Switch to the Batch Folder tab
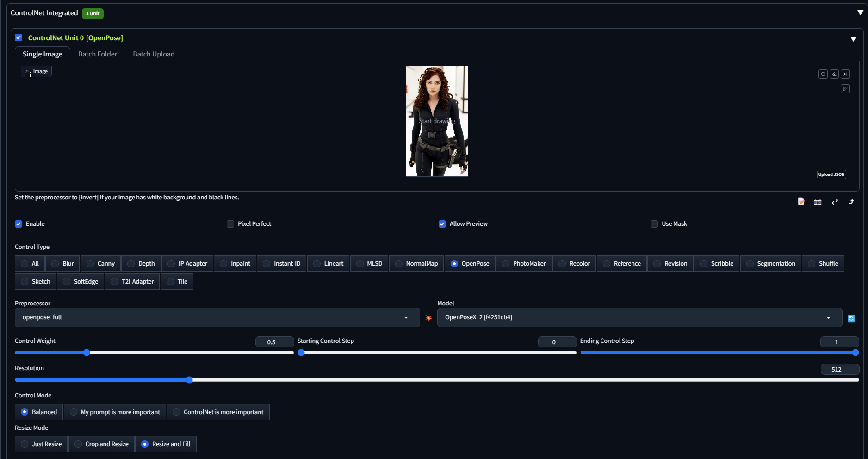Image resolution: width=868 pixels, height=459 pixels. click(97, 54)
